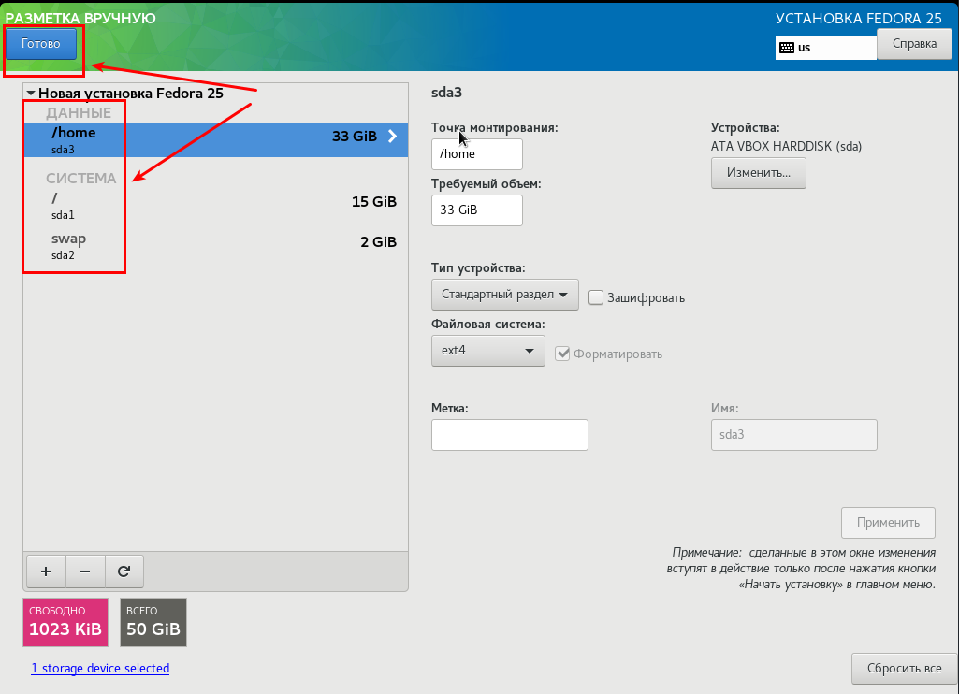Open the Справка help button
Screen dimensions: 959x694
pyautogui.click(x=914, y=43)
